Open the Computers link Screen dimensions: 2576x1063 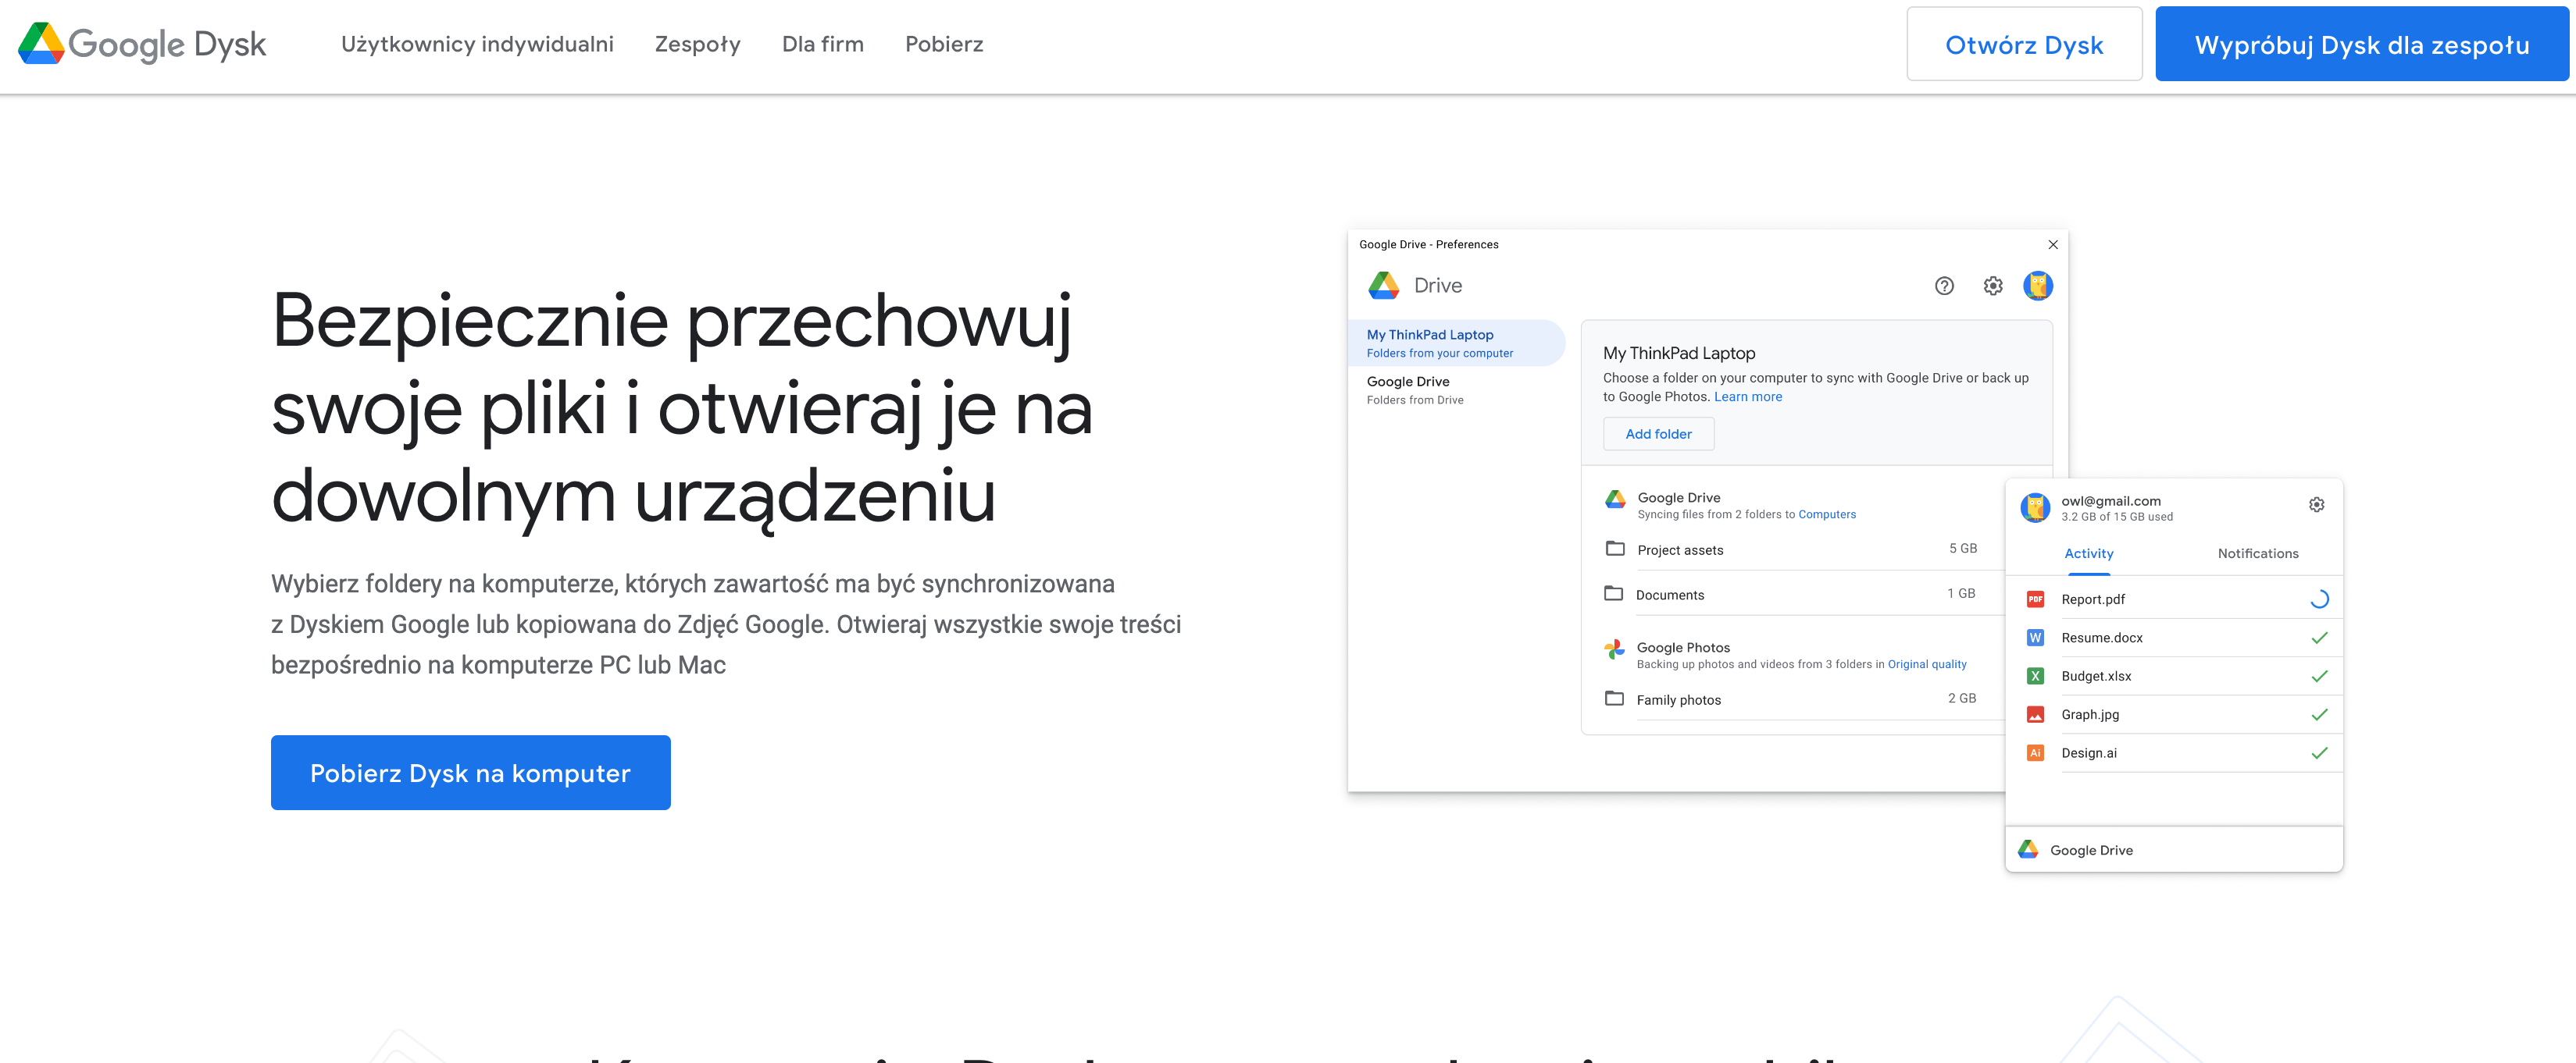tap(1826, 514)
